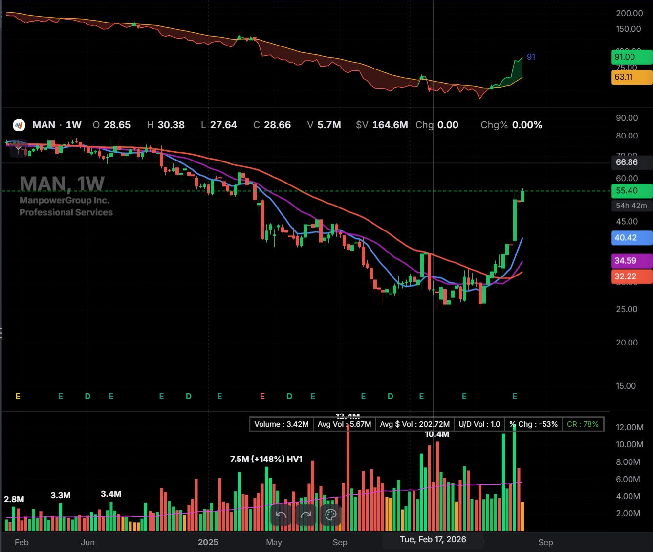This screenshot has height=552, width=653.
Task: Click the green CR : 78% stat
Action: (x=583, y=424)
